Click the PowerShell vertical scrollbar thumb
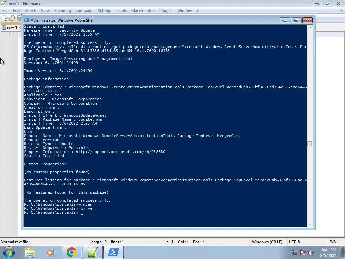Screen dimensions: 345x259 coord(310,144)
